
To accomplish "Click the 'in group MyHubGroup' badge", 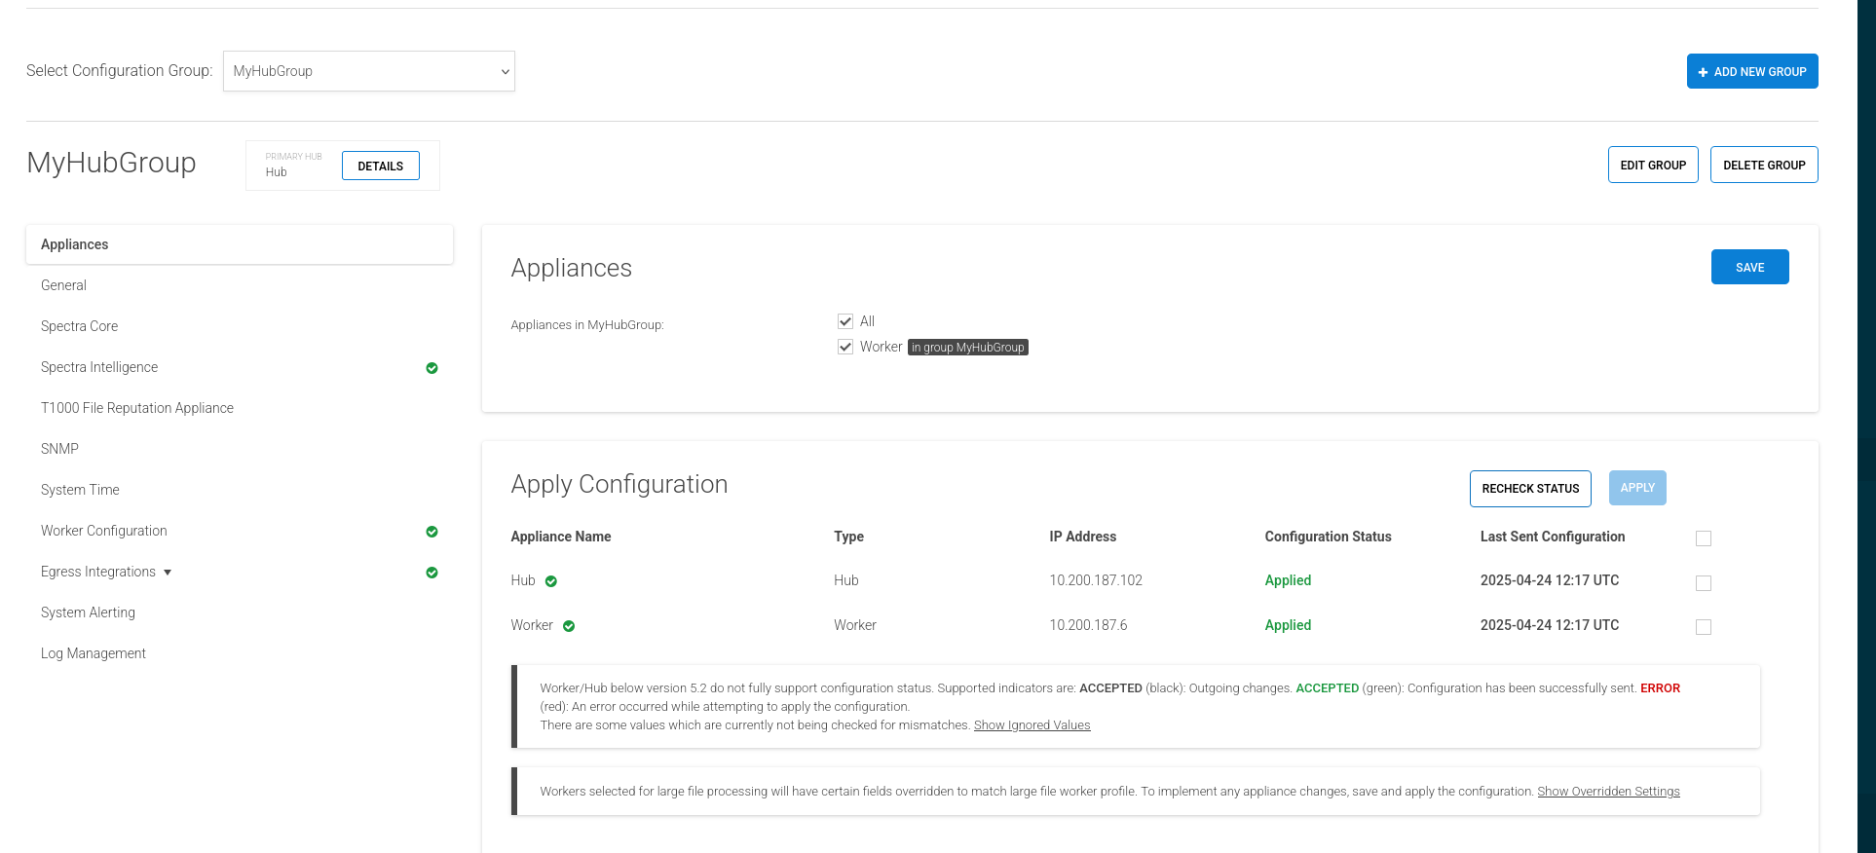I will 968,348.
